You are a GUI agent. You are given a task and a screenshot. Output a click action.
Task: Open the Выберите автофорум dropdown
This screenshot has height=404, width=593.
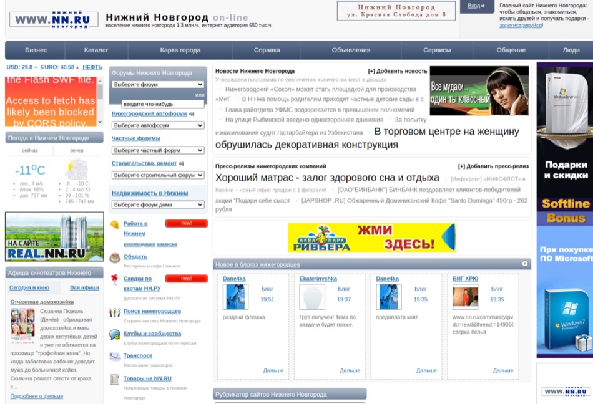(158, 125)
